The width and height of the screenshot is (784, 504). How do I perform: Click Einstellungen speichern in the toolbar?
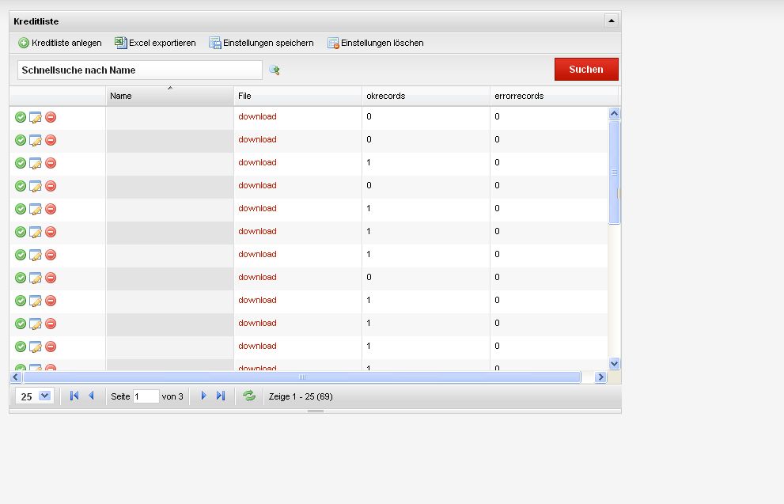tap(261, 43)
